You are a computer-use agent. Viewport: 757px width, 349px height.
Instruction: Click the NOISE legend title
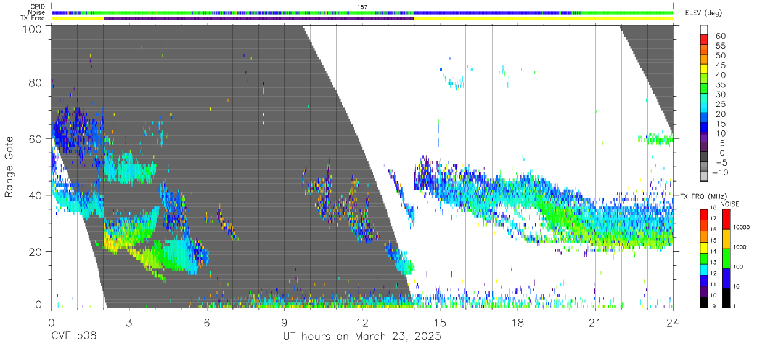[730, 204]
